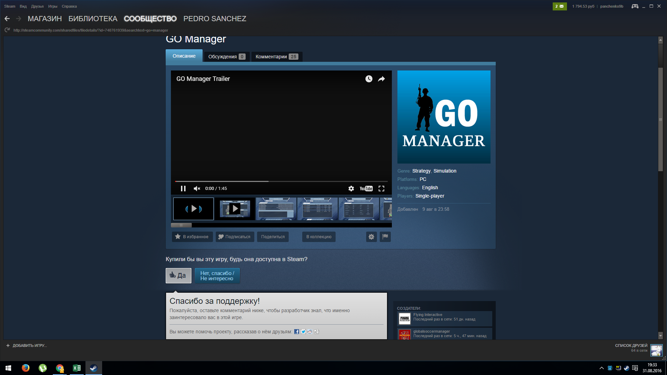Share the project on Facebook
667x375 pixels.
pyautogui.click(x=297, y=332)
